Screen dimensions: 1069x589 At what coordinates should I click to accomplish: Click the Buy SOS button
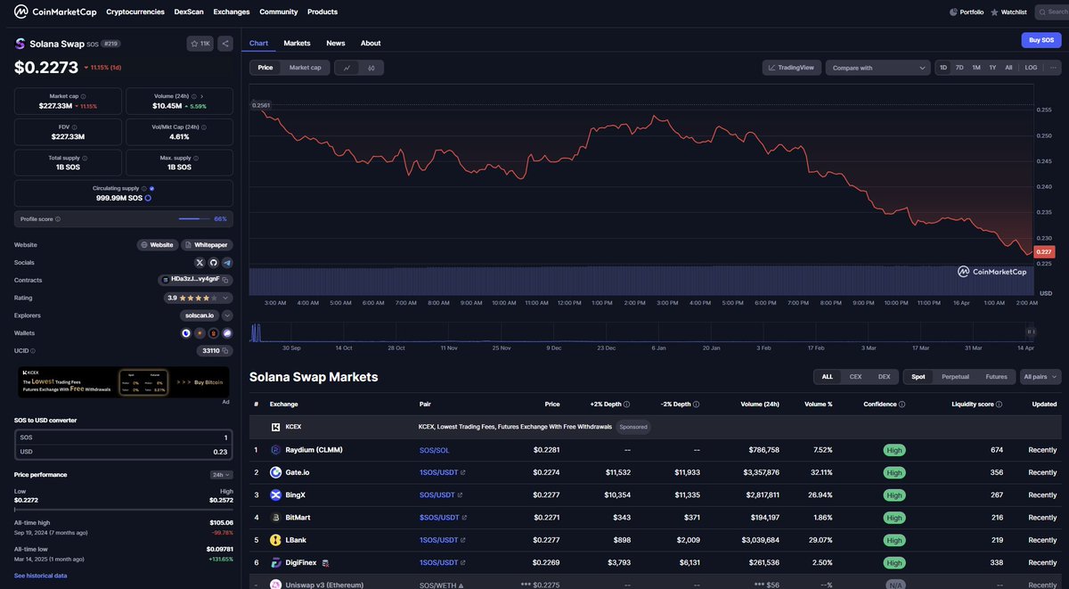pos(1041,40)
